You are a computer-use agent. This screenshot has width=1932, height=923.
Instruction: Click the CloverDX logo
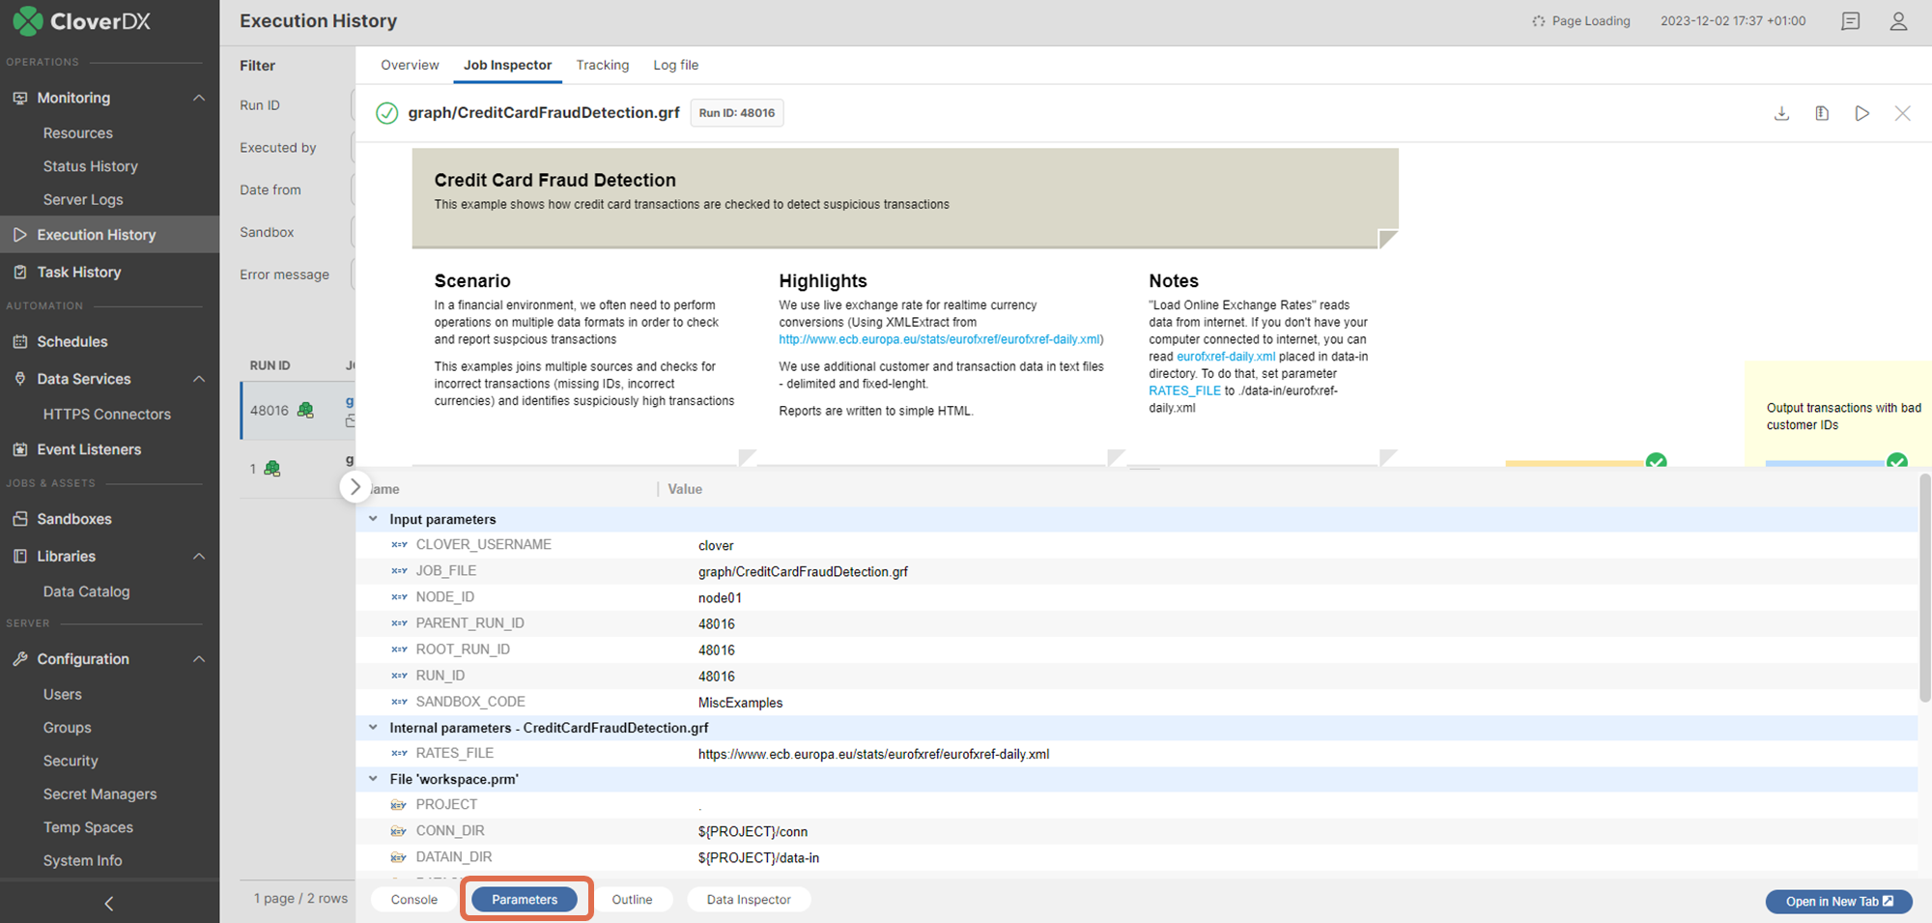pyautogui.click(x=81, y=20)
